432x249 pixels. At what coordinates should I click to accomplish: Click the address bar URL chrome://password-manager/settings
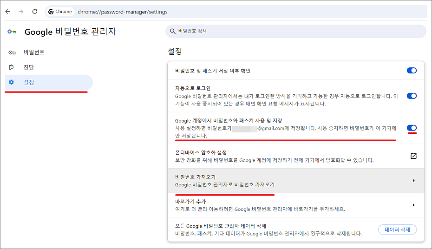tap(123, 12)
